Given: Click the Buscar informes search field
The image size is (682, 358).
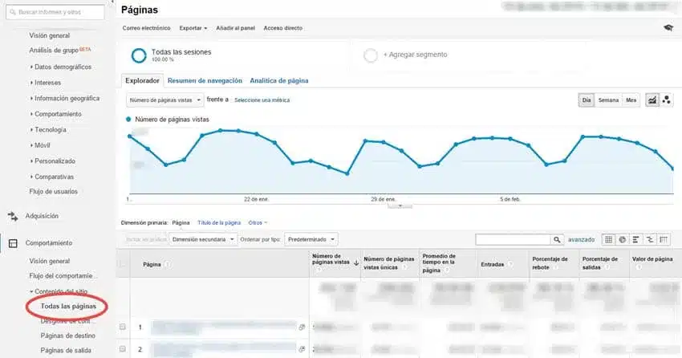Looking at the screenshot, I should pyautogui.click(x=55, y=12).
